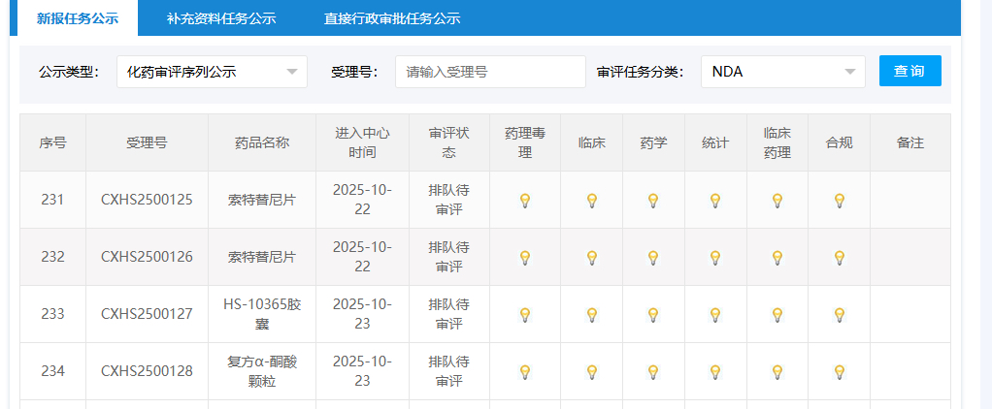The height and width of the screenshot is (409, 992).
Task: Click 临床 bulb icon for CXHS2500128
Action: click(591, 372)
